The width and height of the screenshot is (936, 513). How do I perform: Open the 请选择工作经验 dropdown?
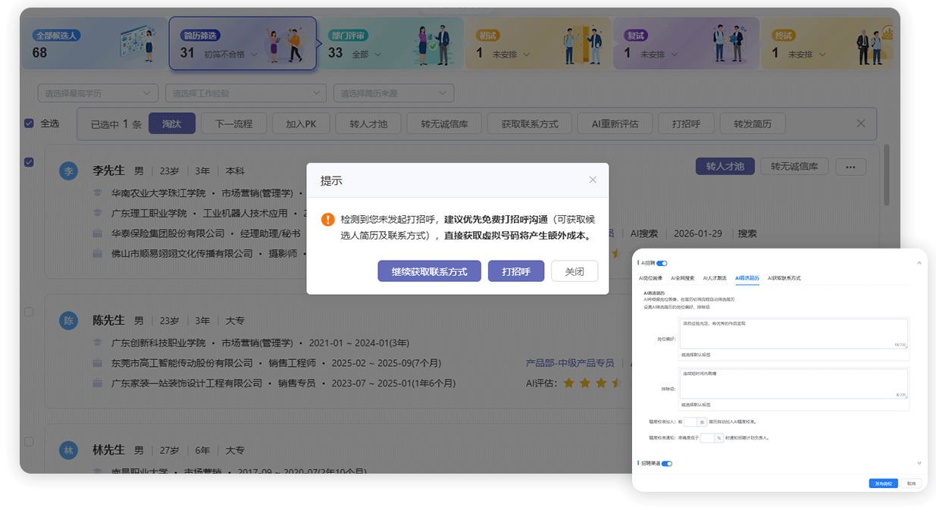coord(246,93)
